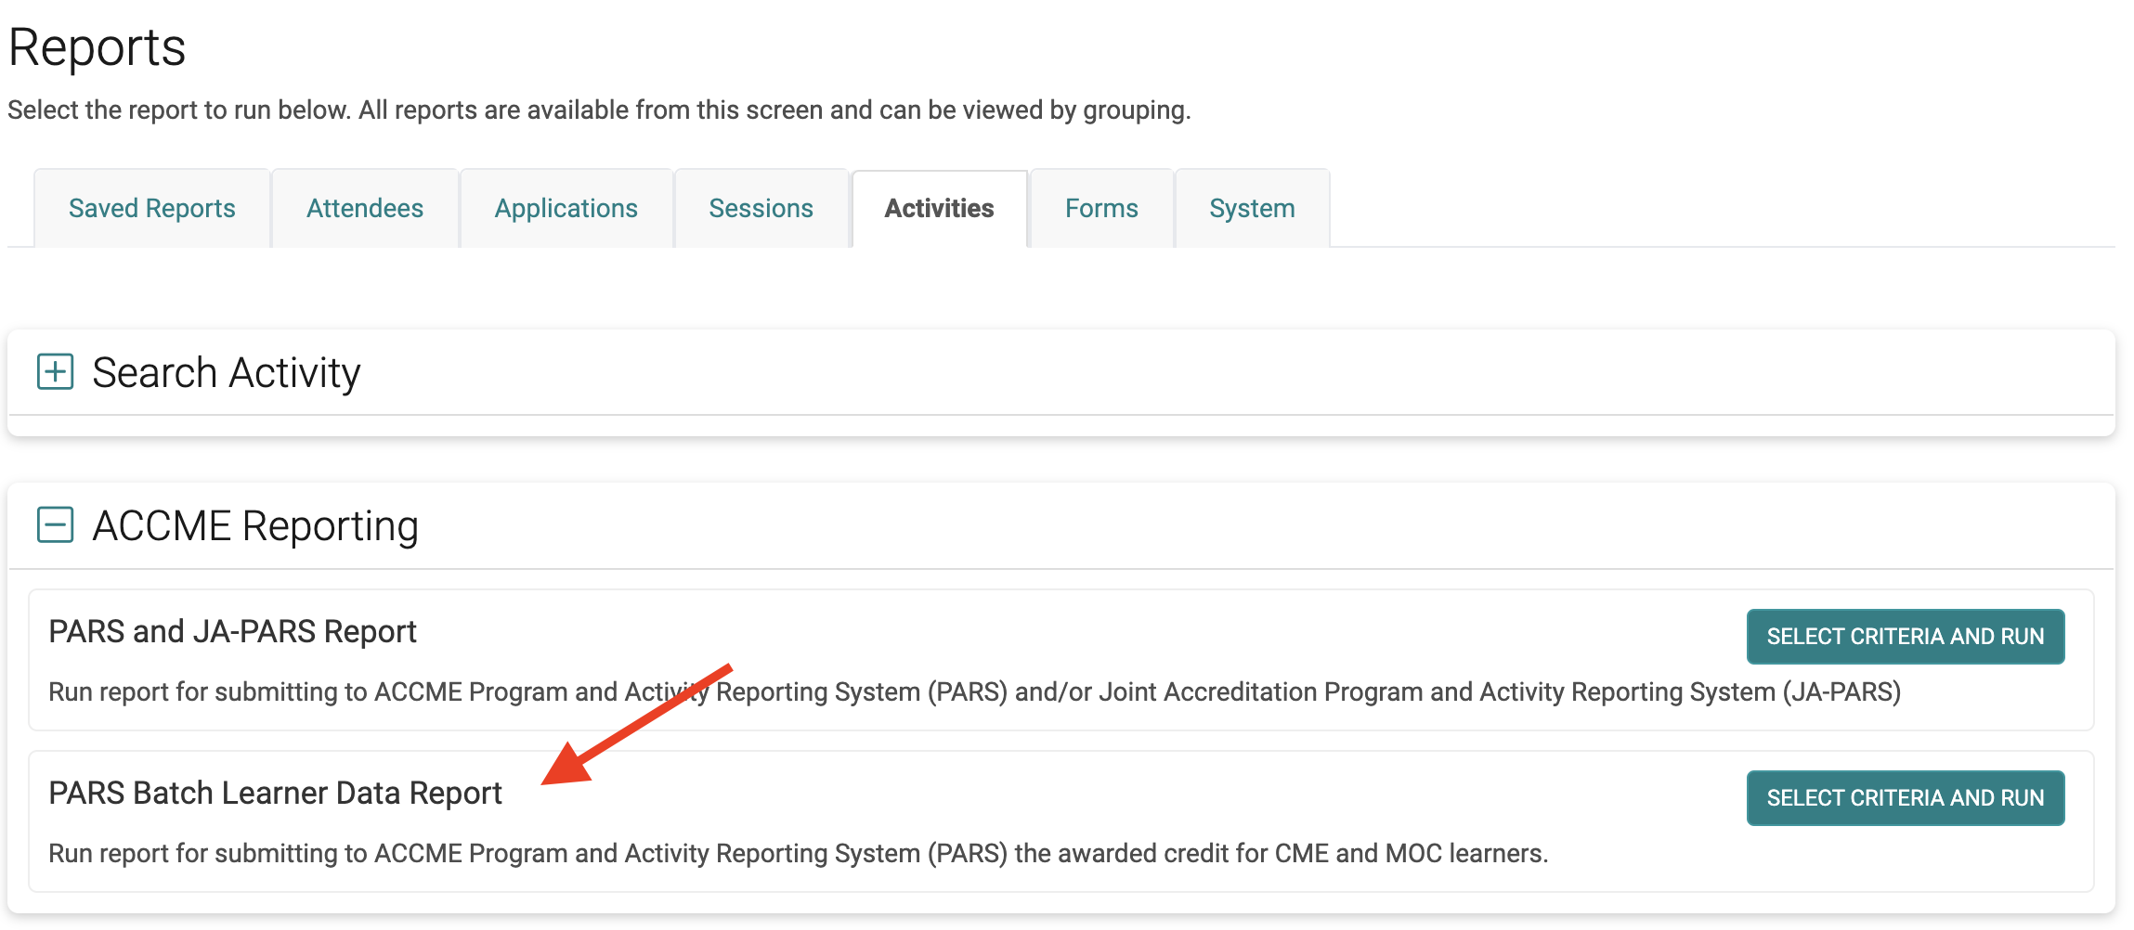Run the PARS and JA-PARS Report
The width and height of the screenshot is (2134, 930).
(x=1905, y=637)
